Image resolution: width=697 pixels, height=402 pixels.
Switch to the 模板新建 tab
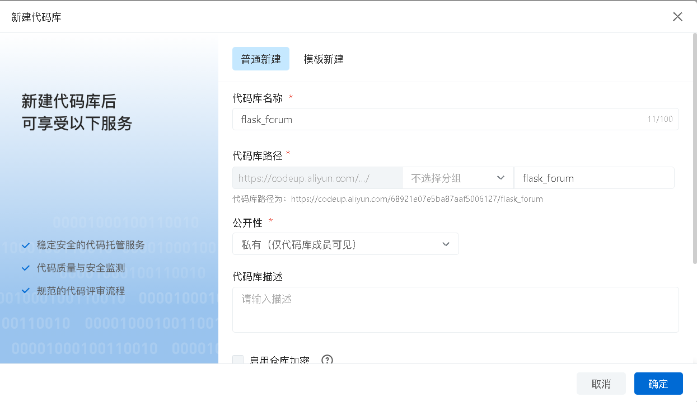point(324,59)
